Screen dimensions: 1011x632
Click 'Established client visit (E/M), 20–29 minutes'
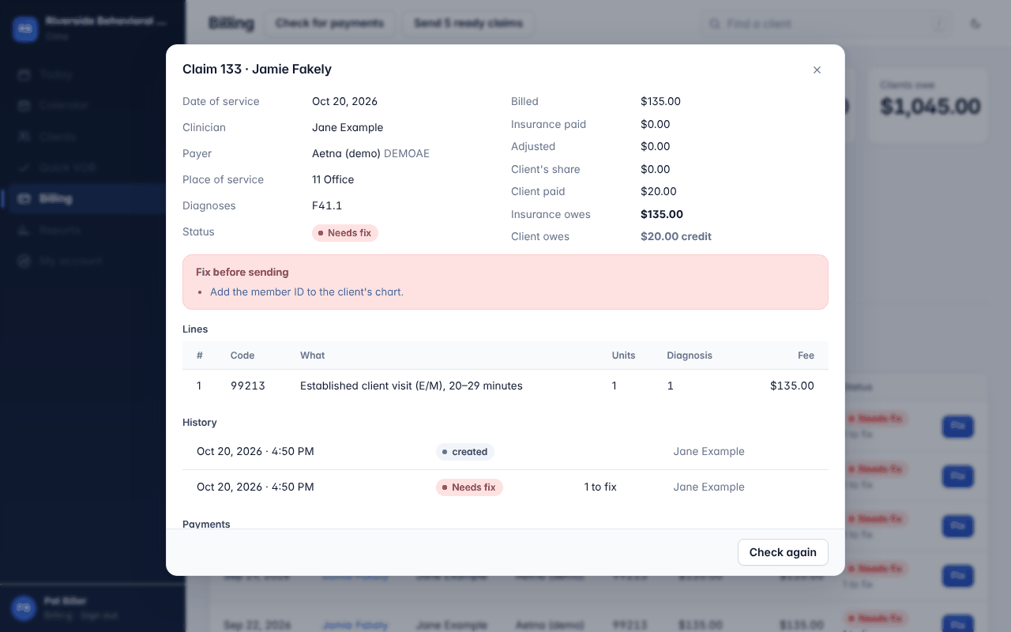412,386
